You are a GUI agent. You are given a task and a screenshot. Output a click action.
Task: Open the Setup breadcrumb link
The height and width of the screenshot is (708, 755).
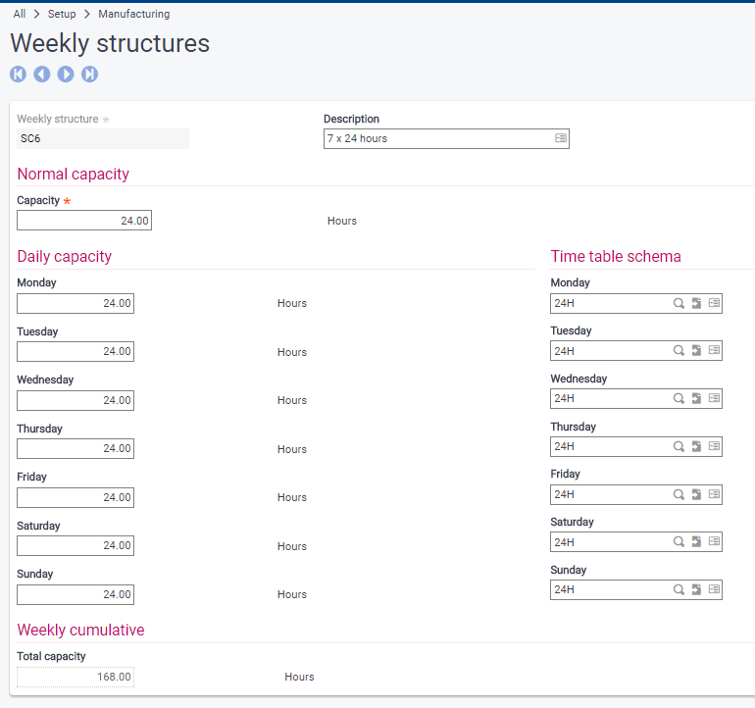62,15
